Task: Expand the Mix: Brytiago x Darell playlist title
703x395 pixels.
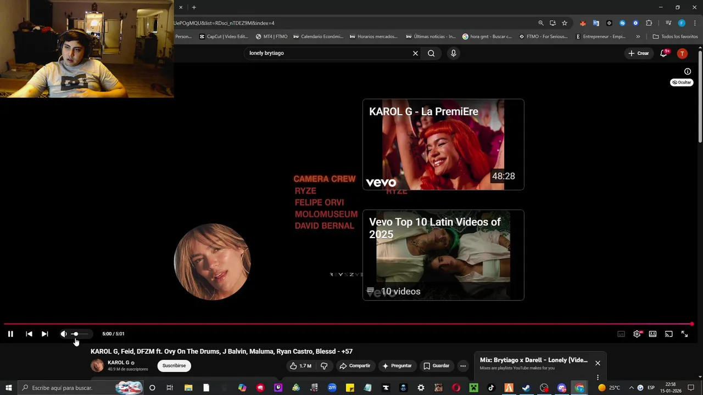Action: point(534,360)
